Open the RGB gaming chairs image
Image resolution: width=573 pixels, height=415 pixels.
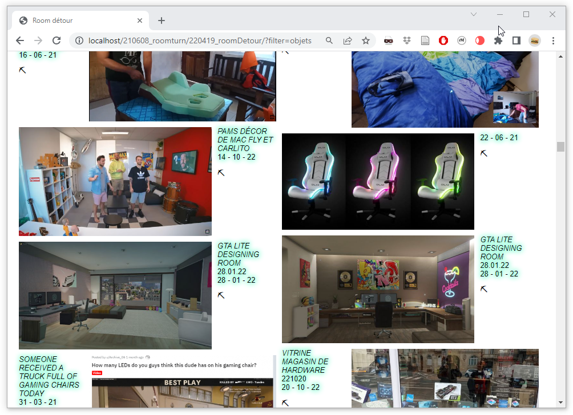pos(378,181)
